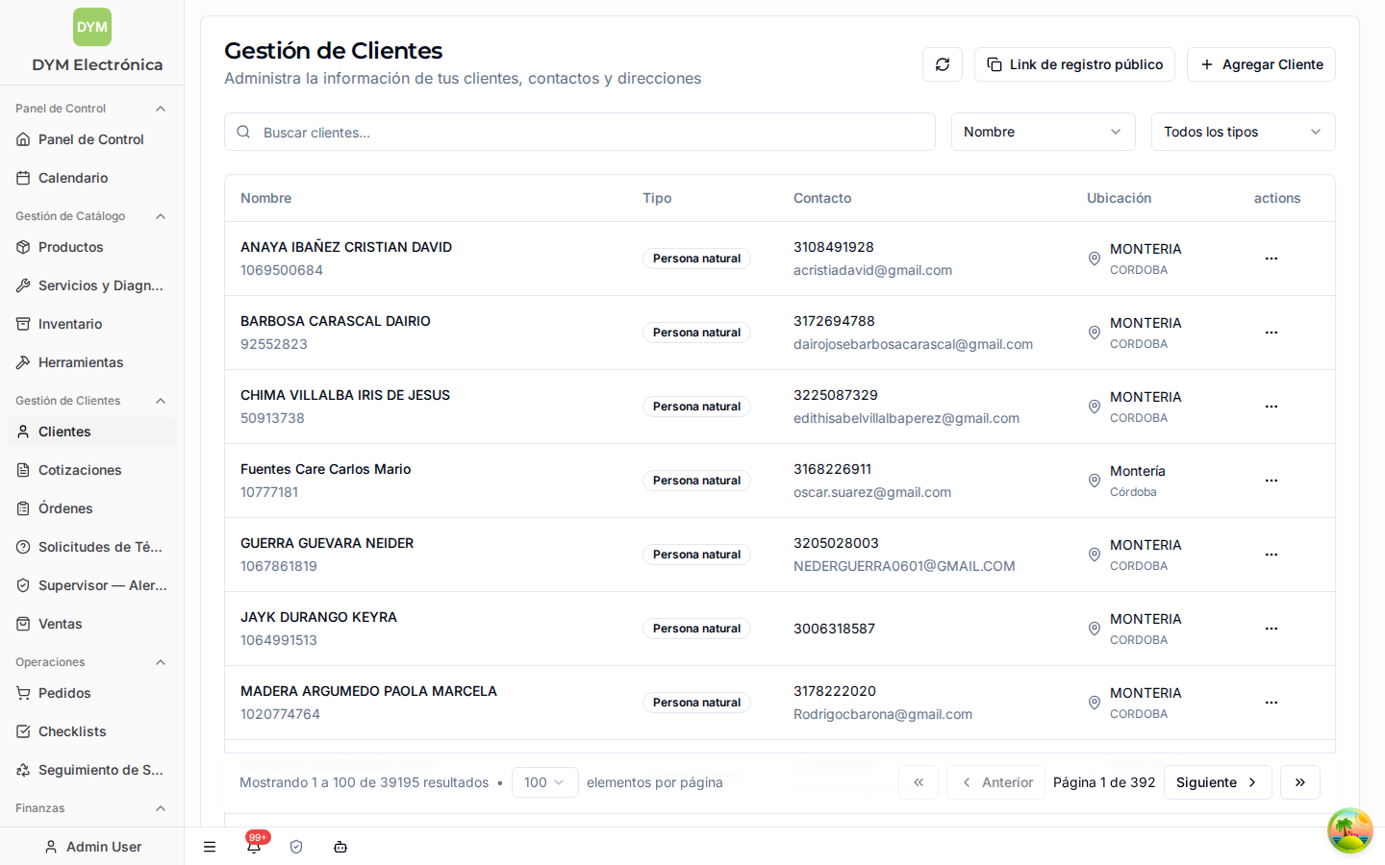This screenshot has width=1385, height=865.
Task: Open actions menu for GUERRA GUEVARA NEIDER
Action: pos(1272,555)
